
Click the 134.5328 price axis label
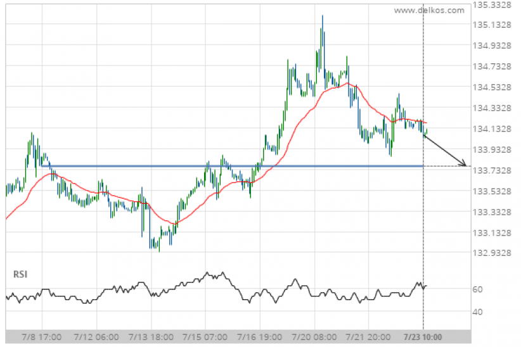point(492,87)
